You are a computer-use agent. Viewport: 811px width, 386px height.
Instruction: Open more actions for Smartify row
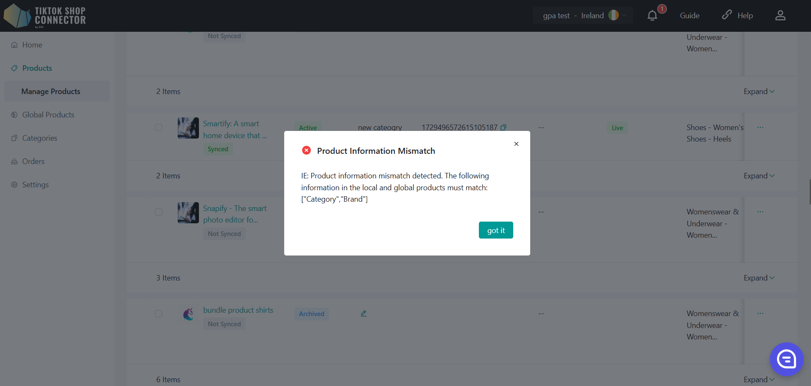[x=760, y=128]
